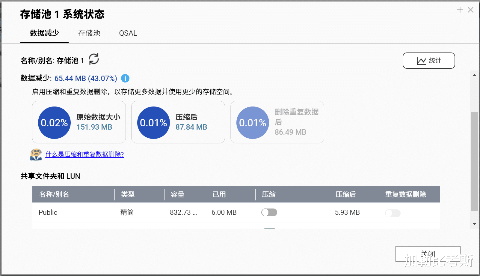Click the plus icon at top right
This screenshot has height=276, width=480.
click(459, 10)
